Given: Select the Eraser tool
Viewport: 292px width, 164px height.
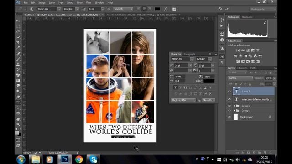Looking at the screenshot, I should pyautogui.click(x=18, y=75).
